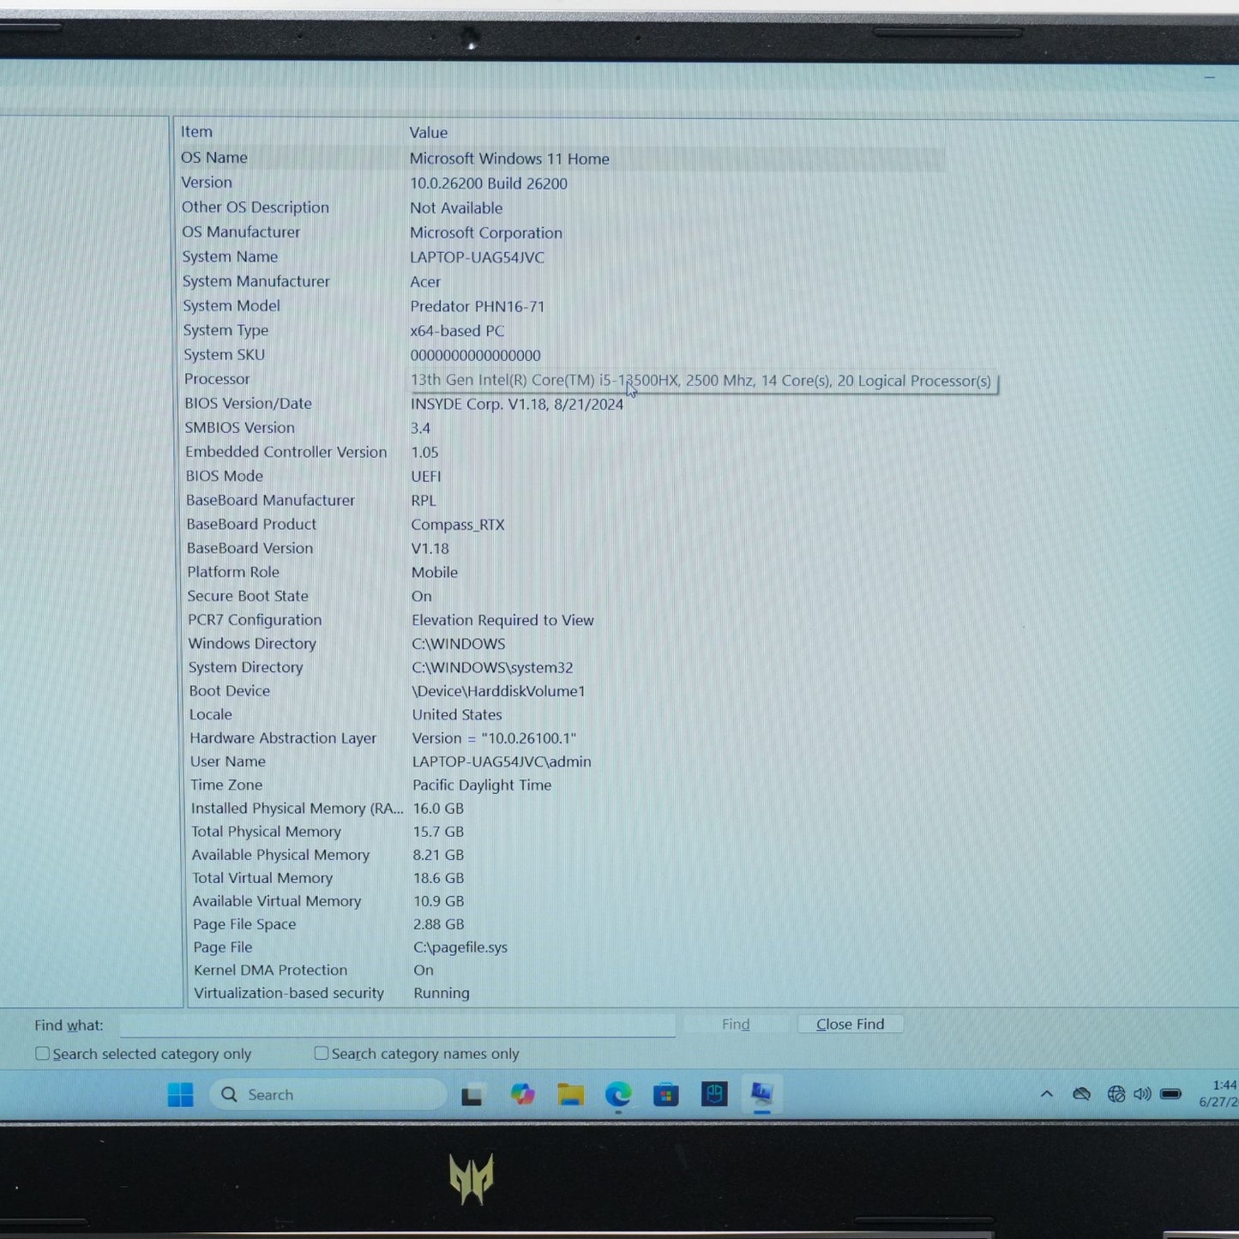Select the Version row label

point(207,183)
